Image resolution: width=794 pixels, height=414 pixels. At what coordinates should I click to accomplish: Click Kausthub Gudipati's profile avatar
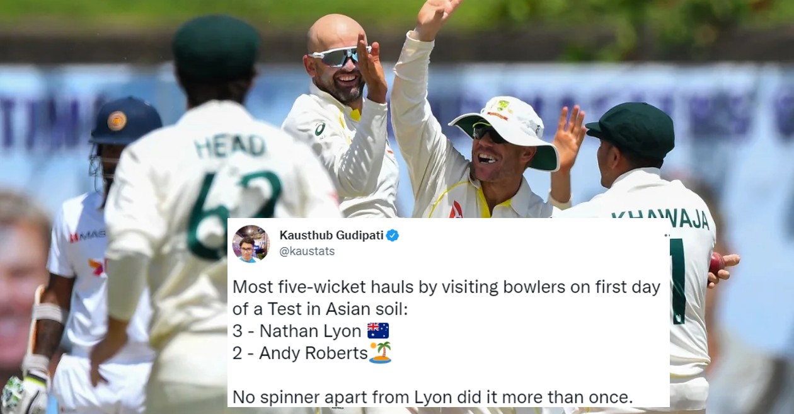click(x=250, y=243)
